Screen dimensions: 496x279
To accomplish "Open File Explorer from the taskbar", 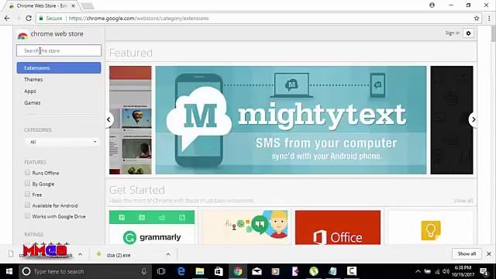I will pyautogui.click(x=200, y=271).
